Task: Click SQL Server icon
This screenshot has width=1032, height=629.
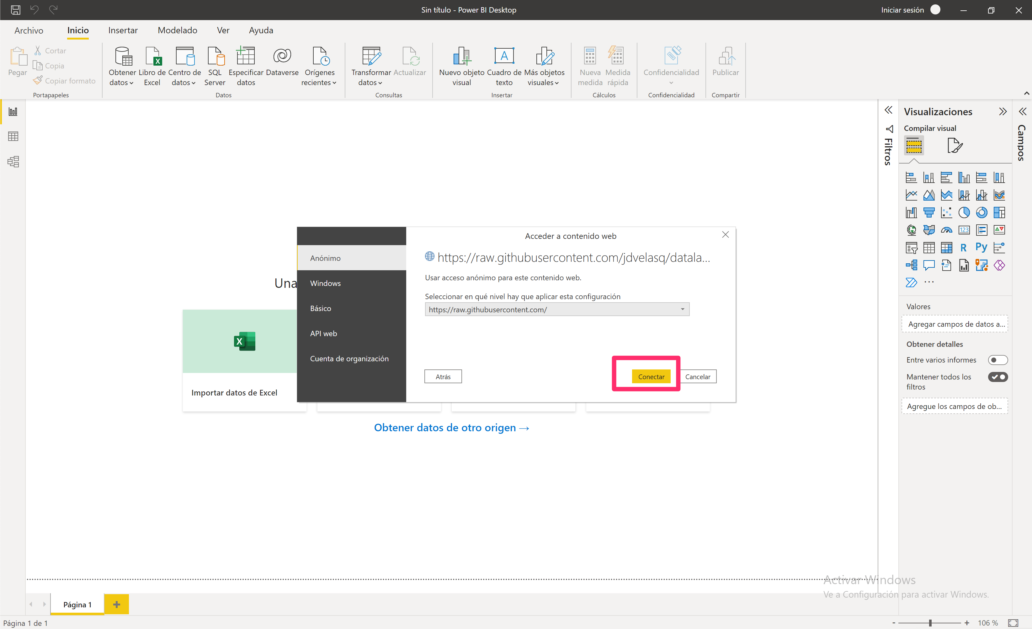Action: (215, 67)
